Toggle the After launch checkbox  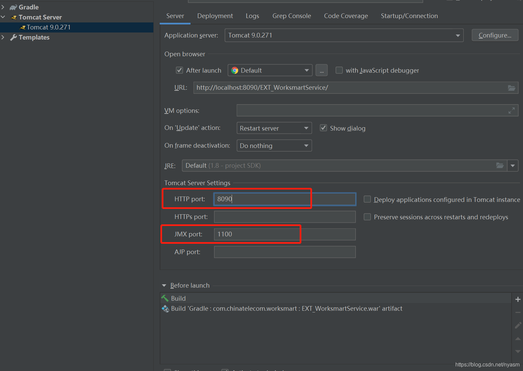pos(179,70)
